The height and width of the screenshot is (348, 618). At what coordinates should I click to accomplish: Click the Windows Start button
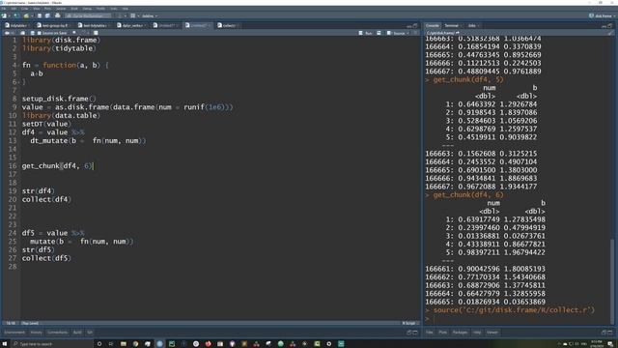point(4,344)
